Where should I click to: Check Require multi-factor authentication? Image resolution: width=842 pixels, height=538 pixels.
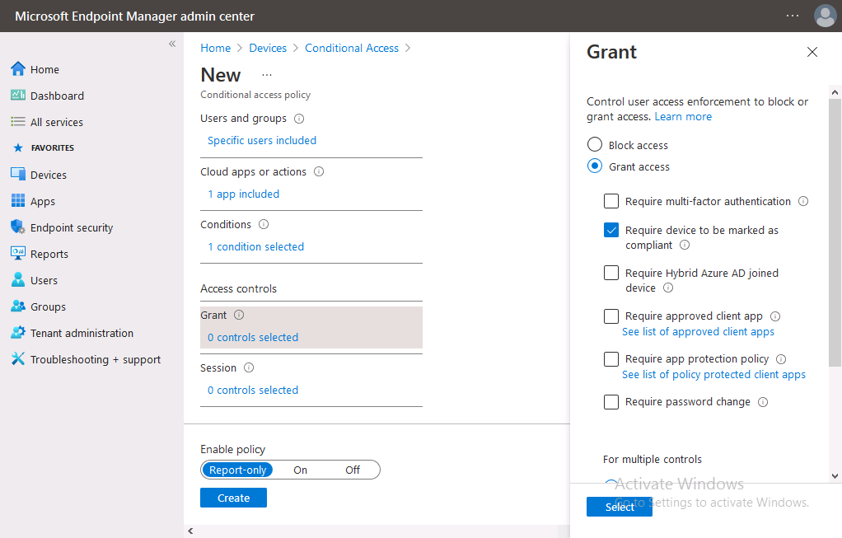pyautogui.click(x=611, y=201)
